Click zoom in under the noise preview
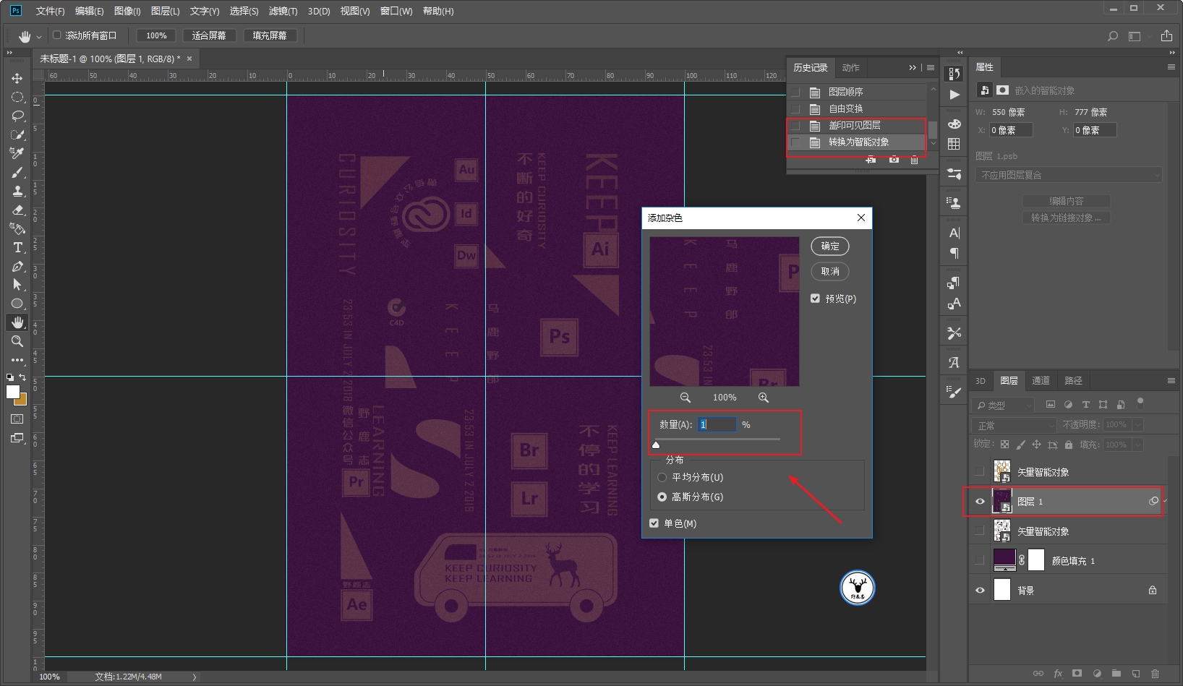1183x686 pixels. pyautogui.click(x=764, y=398)
